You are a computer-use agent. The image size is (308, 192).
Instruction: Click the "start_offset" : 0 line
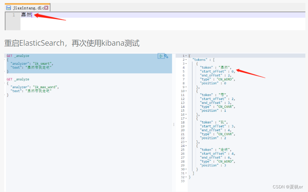pos(217,72)
